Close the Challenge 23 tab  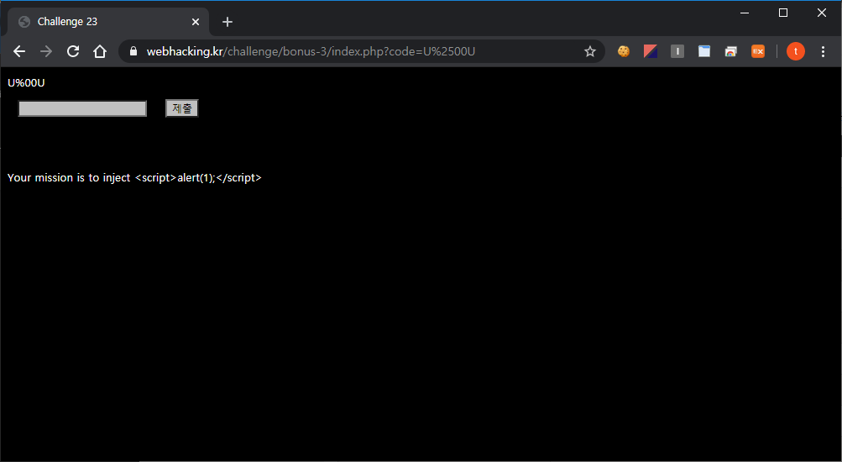(196, 22)
